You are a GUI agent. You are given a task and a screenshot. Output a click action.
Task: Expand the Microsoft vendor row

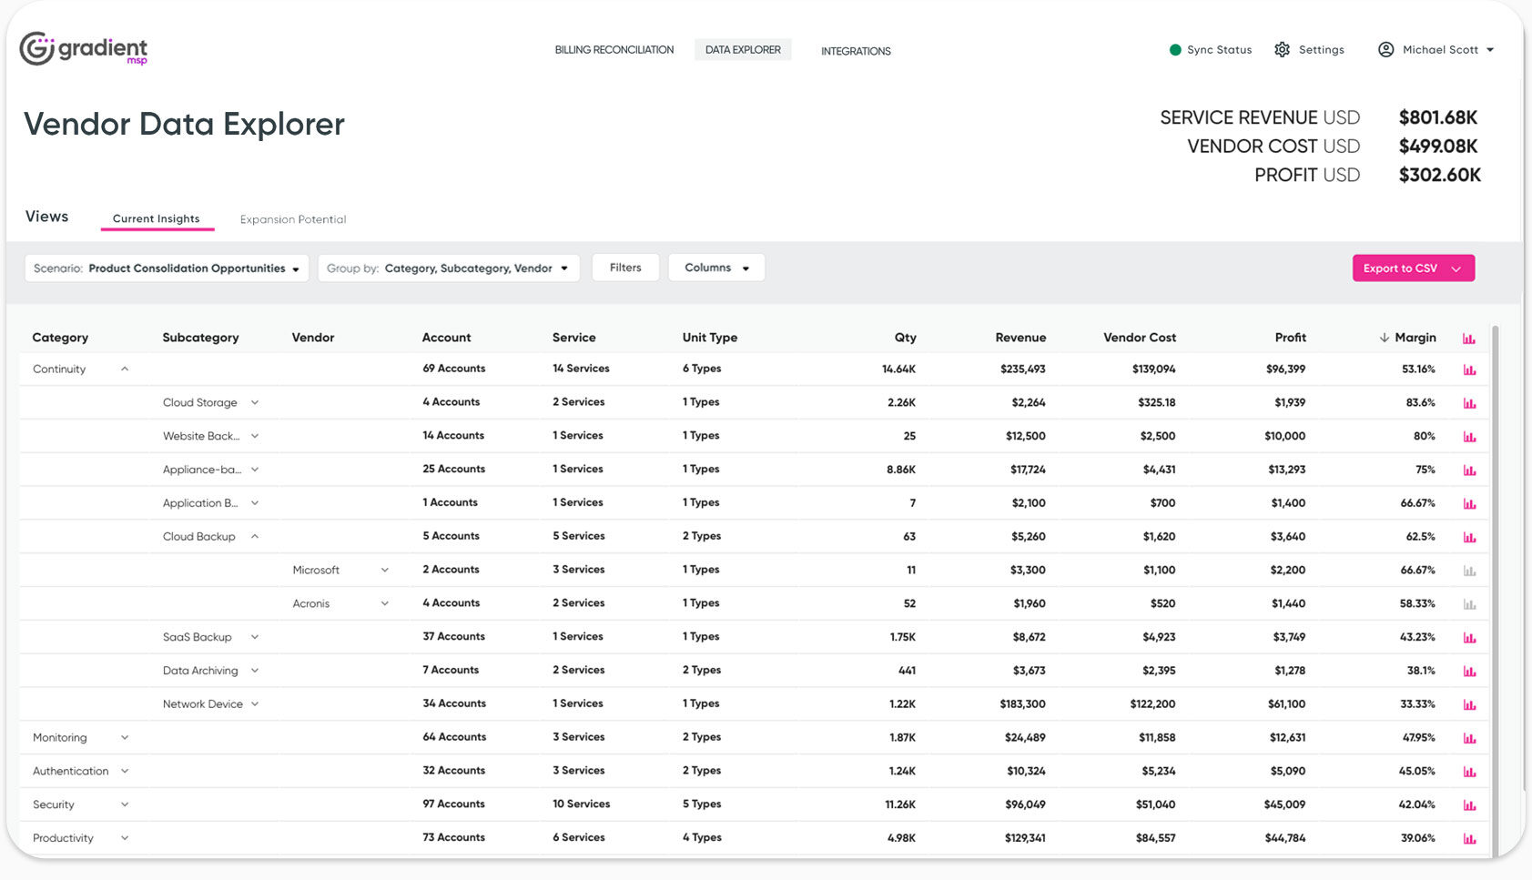[385, 571]
